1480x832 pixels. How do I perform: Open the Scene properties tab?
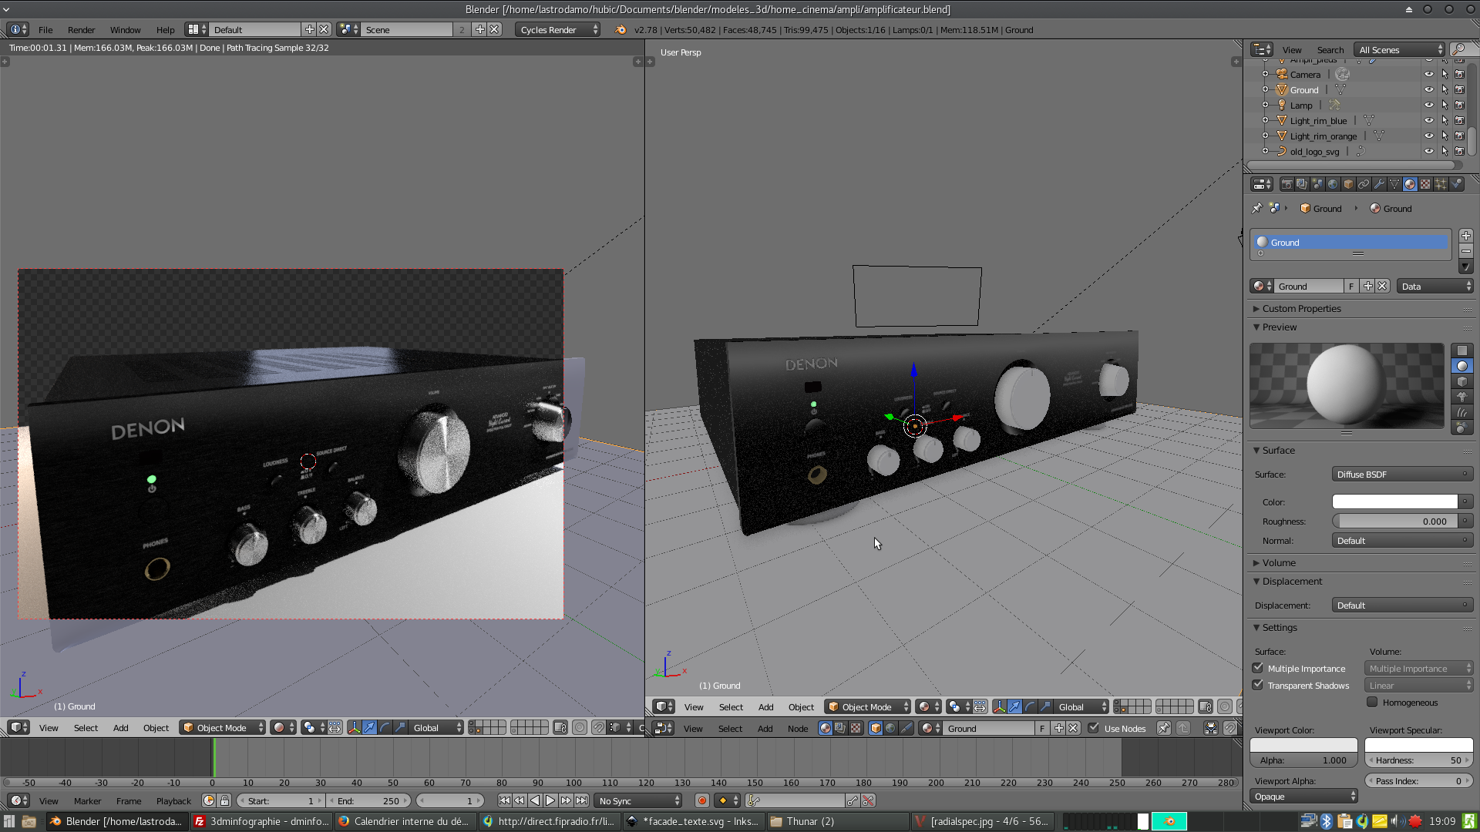[x=1317, y=184]
